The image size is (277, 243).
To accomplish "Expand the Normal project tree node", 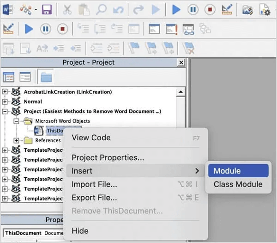I will click(5, 101).
